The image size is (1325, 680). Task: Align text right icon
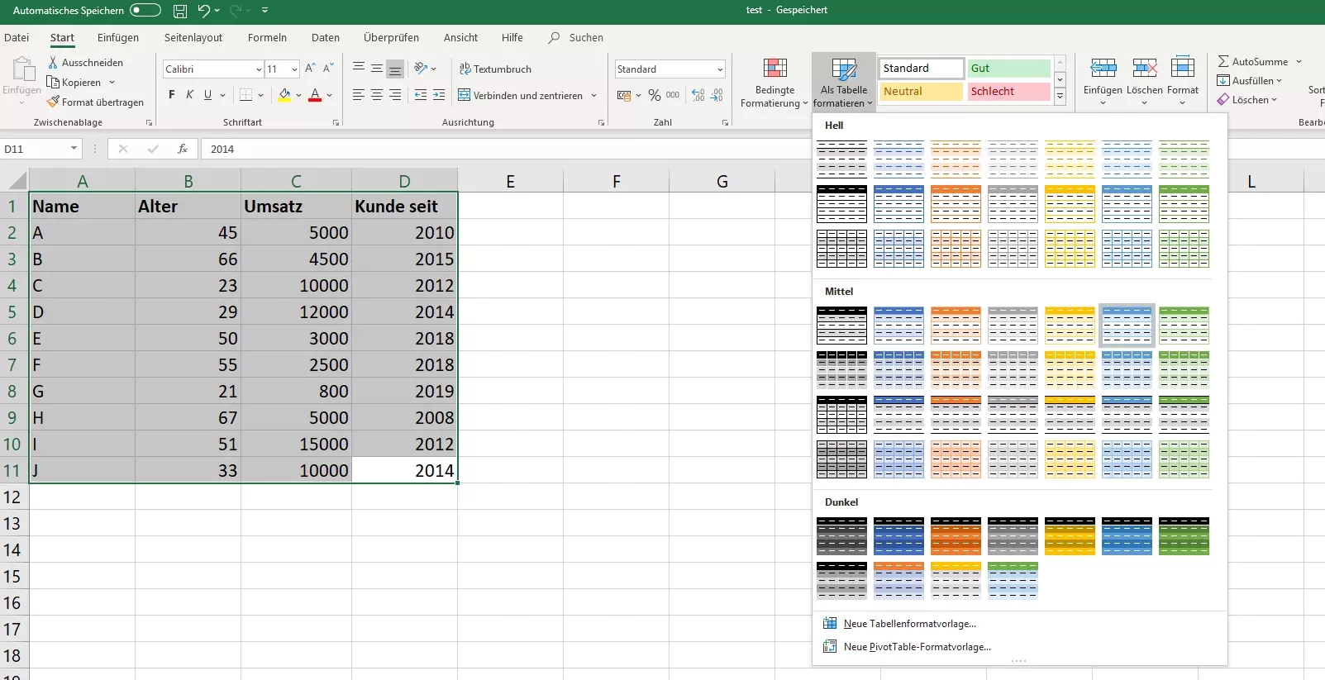[395, 95]
